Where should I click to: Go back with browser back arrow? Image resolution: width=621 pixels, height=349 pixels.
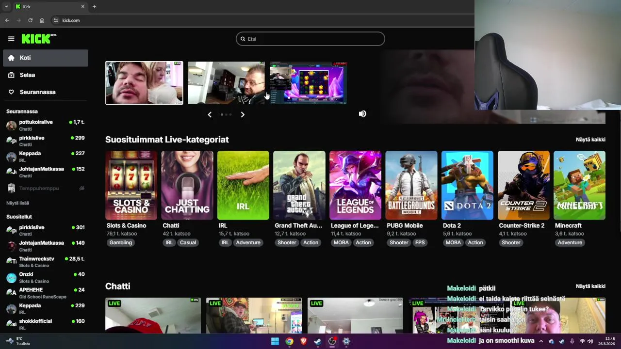coord(7,20)
